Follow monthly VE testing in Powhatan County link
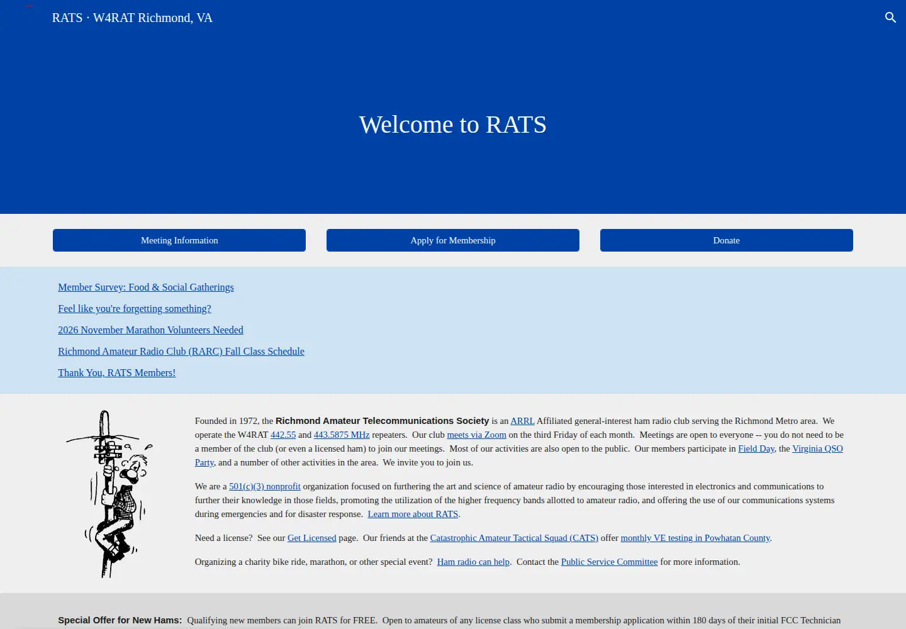This screenshot has width=906, height=629. coord(695,538)
